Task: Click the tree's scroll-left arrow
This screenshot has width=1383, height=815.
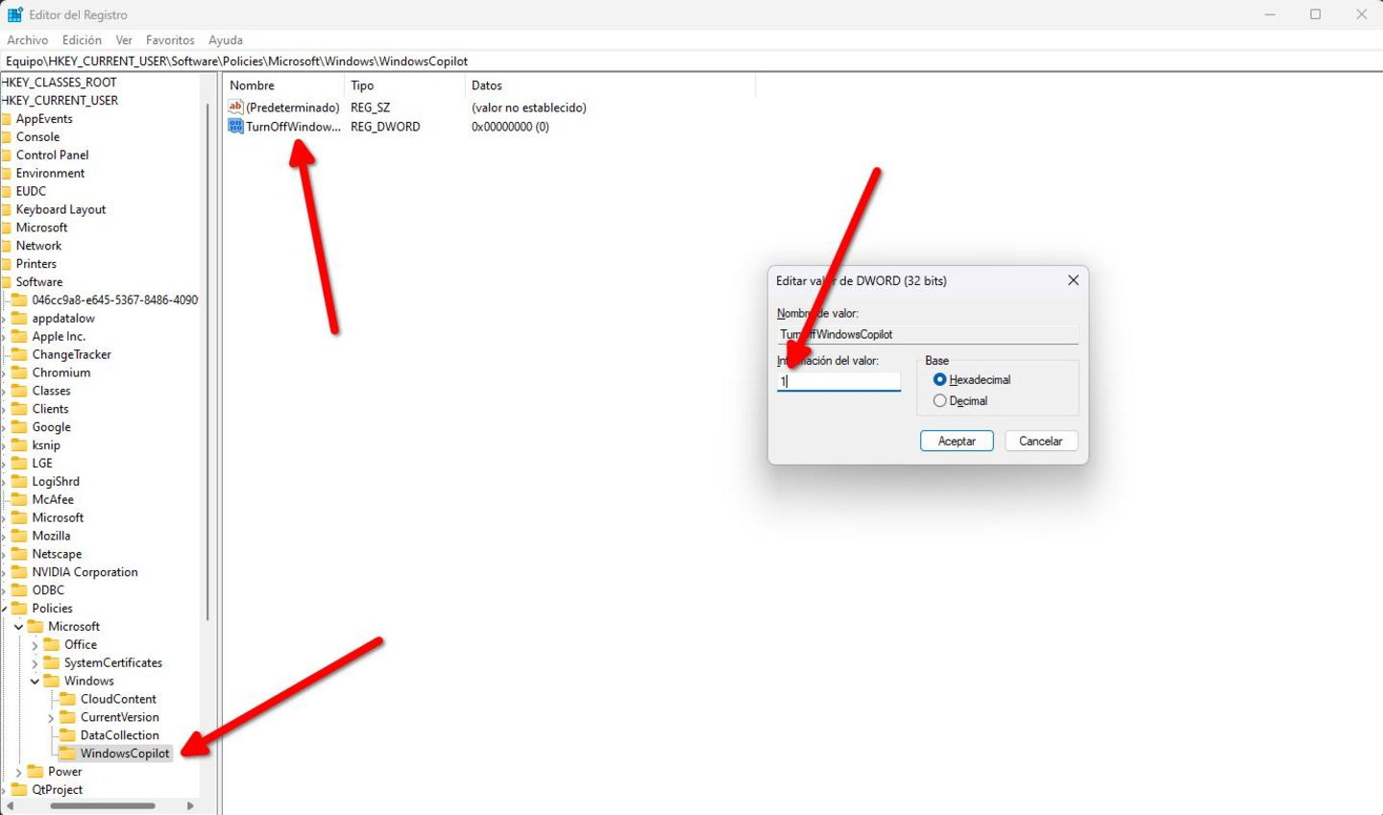Action: [9, 805]
